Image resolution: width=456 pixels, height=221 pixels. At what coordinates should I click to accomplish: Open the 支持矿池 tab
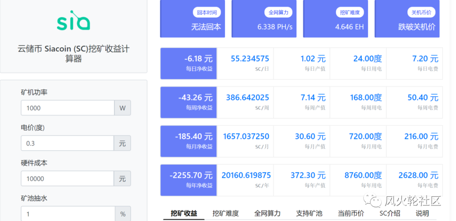pos(309,213)
